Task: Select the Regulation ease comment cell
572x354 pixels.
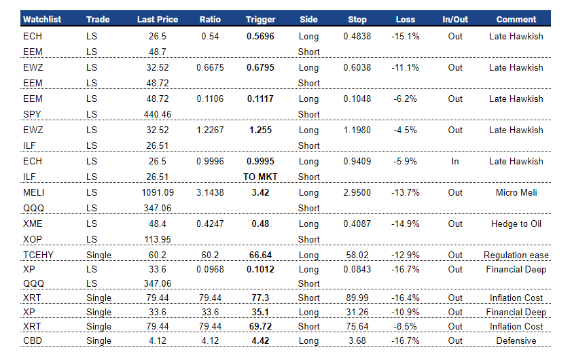Action: [x=516, y=255]
